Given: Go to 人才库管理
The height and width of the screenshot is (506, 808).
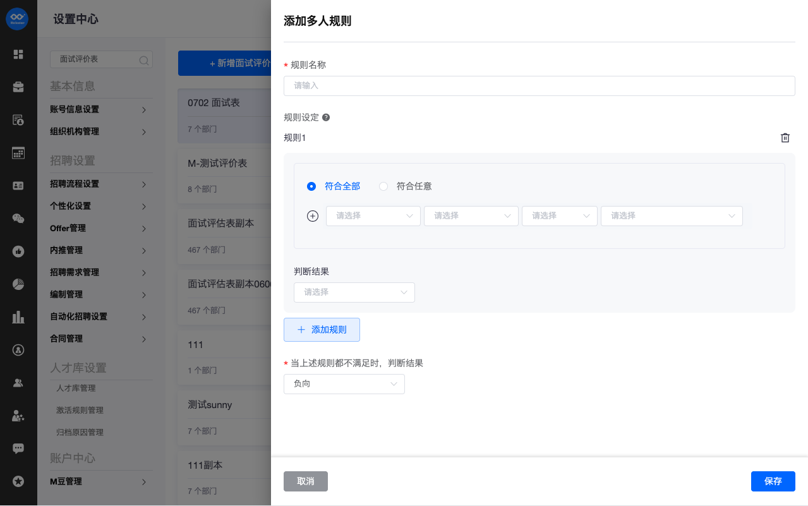Looking at the screenshot, I should pyautogui.click(x=76, y=388).
